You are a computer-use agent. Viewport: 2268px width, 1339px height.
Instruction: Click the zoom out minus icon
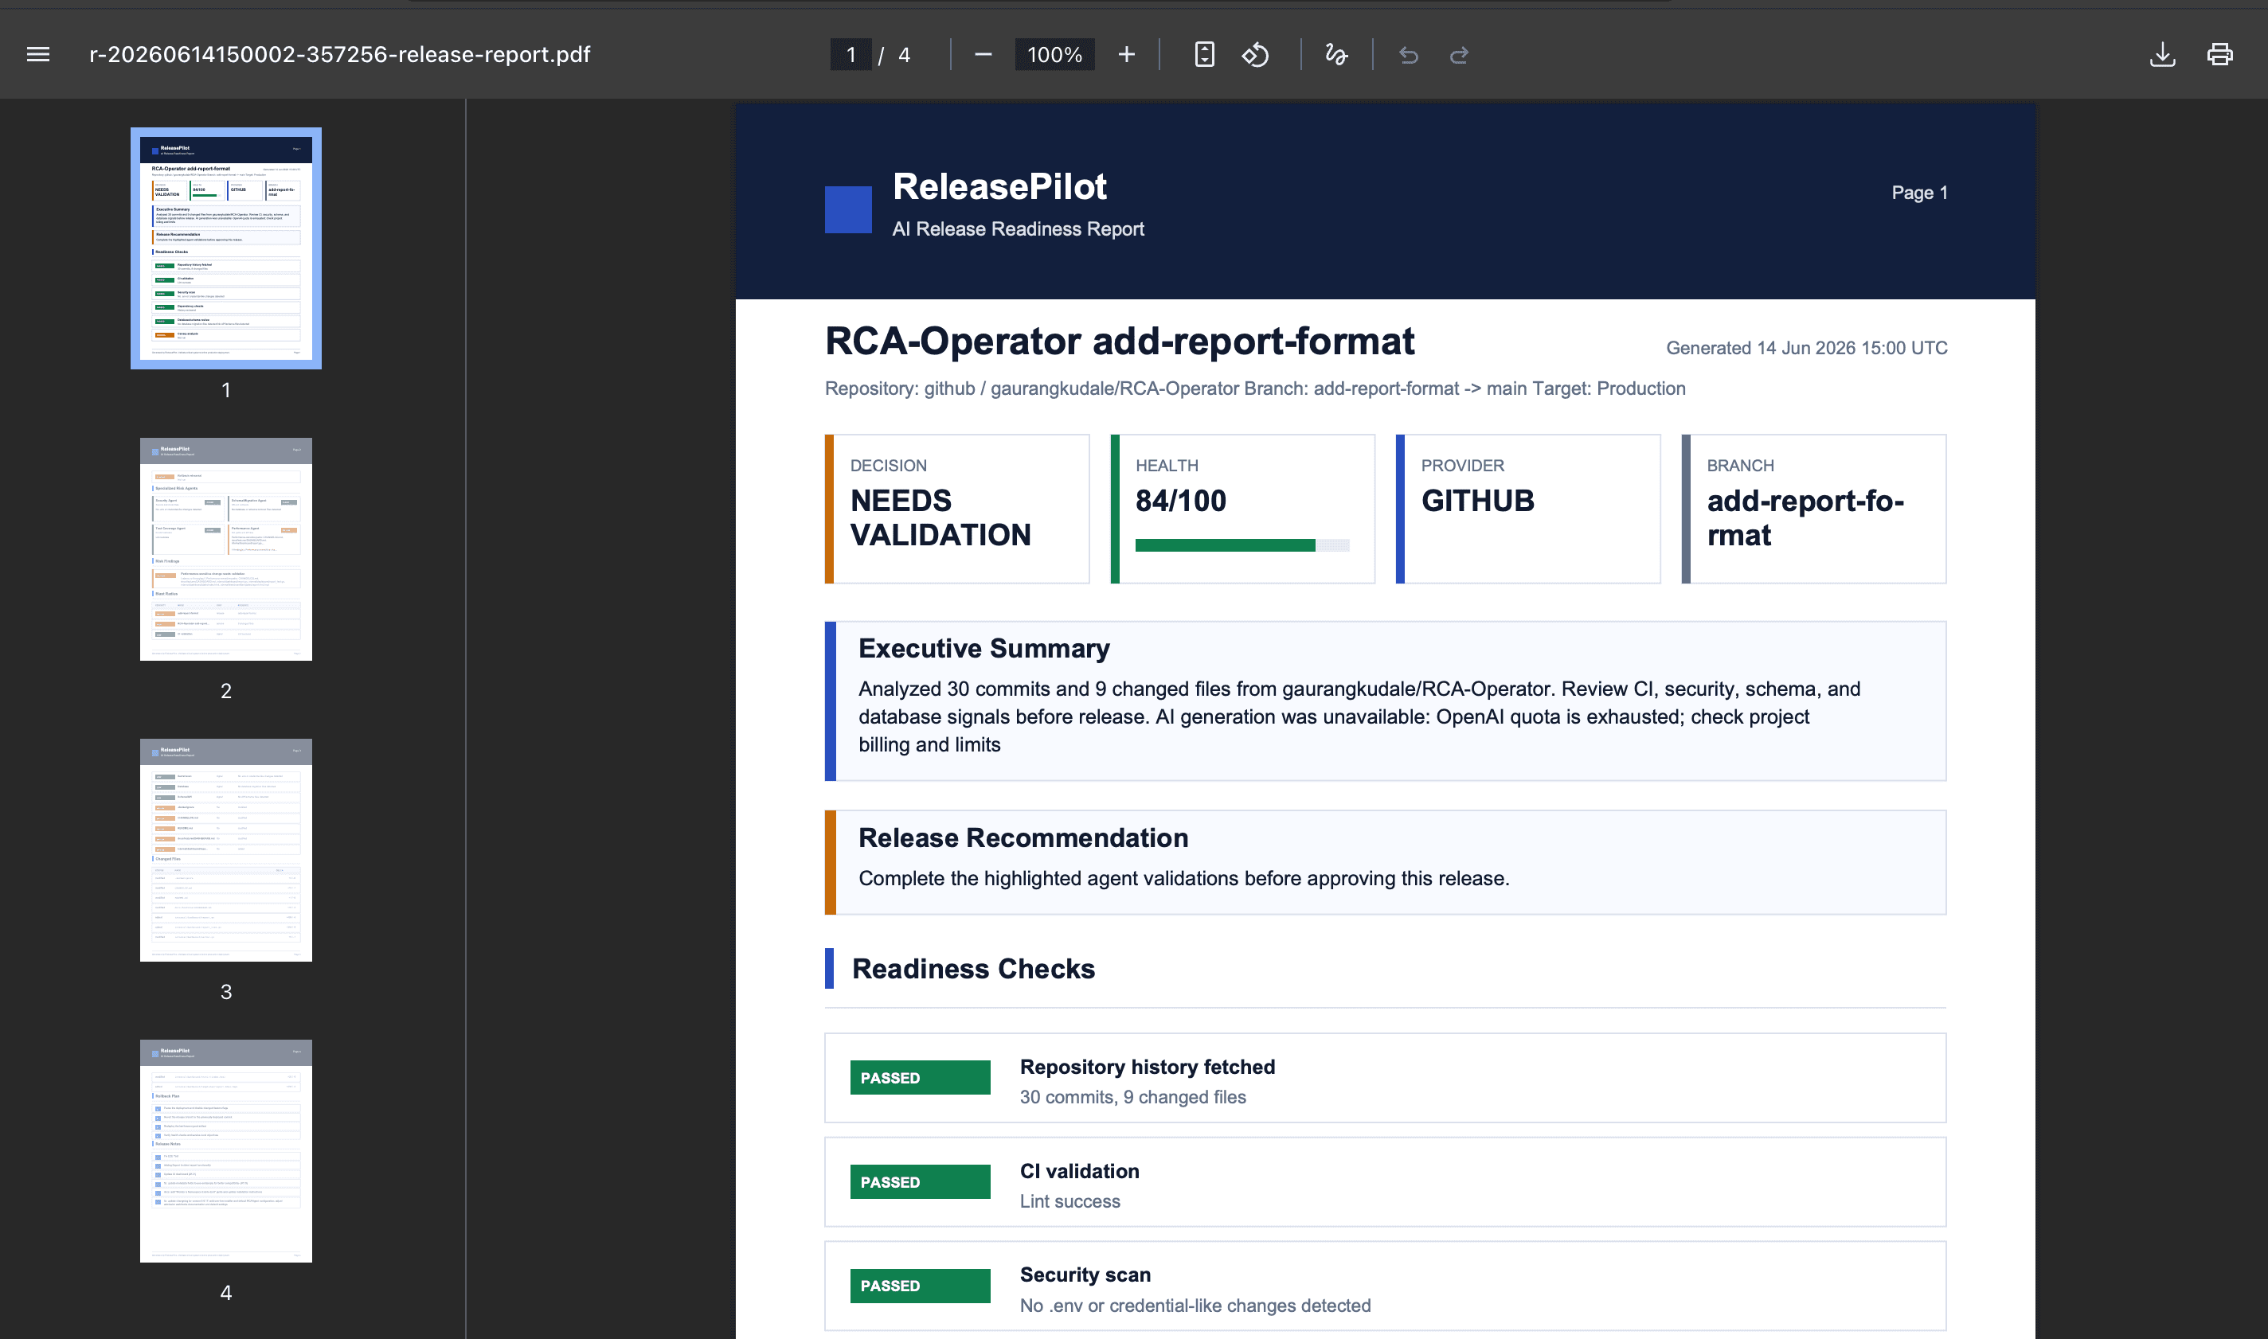tap(983, 55)
